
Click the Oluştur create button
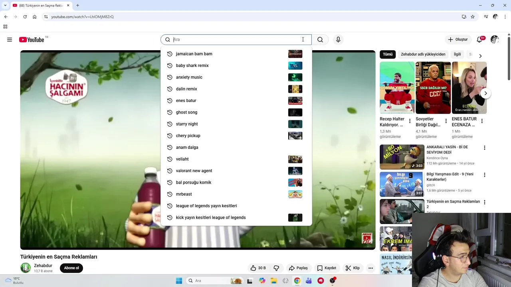pos(458,39)
